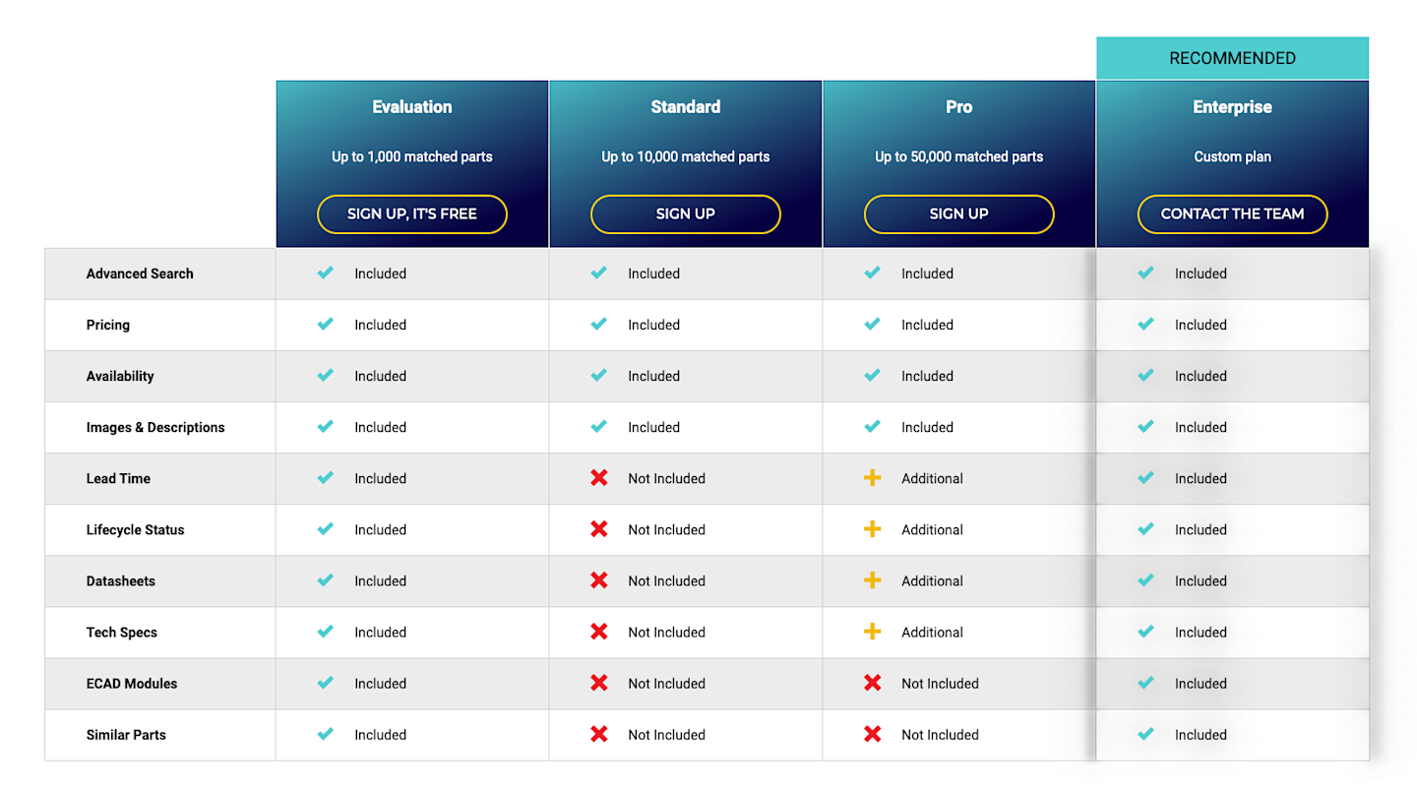Image resolution: width=1417 pixels, height=791 pixels.
Task: Click the SIGN UP, IT'S FREE button
Action: 411,213
